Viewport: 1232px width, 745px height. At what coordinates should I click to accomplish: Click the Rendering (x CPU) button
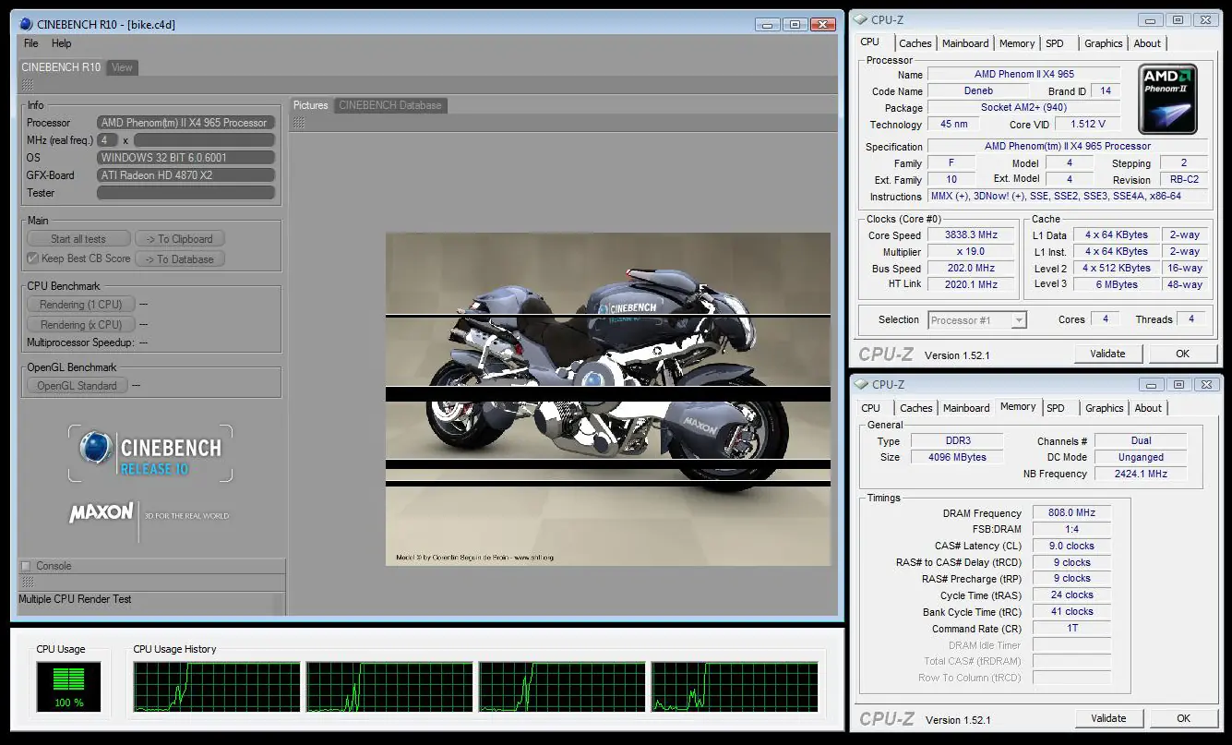[81, 325]
